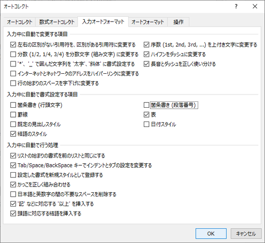This screenshot has width=265, height=243.
Task: Enable 設定した書式を新規スタイルとして登録する
Action: click(x=13, y=175)
